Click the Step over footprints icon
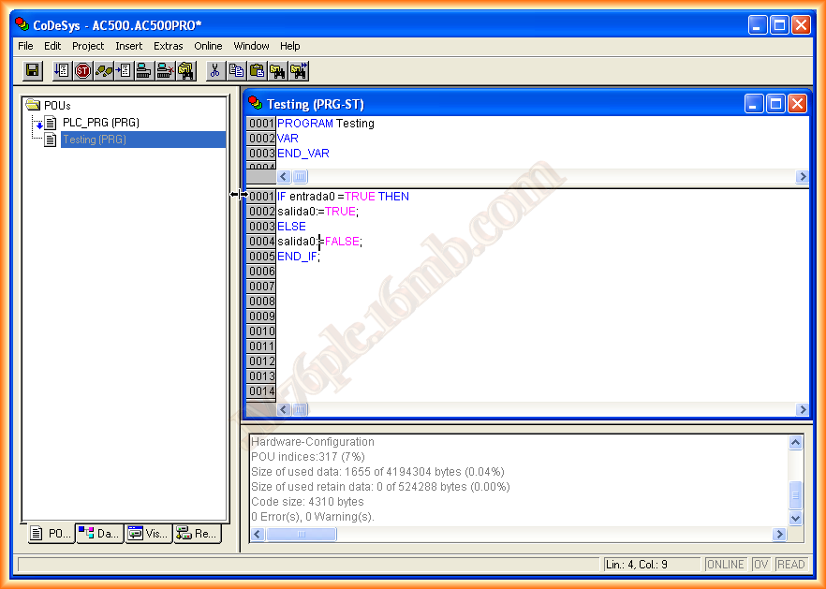 (x=103, y=70)
